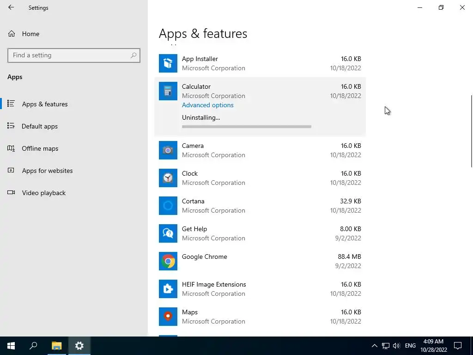The image size is (473, 355).
Task: Open the Windows Start menu
Action: (11, 346)
